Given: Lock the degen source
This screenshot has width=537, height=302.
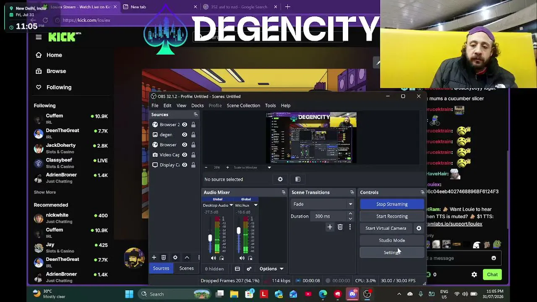Looking at the screenshot, I should click(x=193, y=135).
